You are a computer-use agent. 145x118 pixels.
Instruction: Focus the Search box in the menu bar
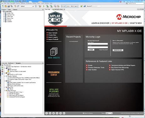click(x=135, y=3)
